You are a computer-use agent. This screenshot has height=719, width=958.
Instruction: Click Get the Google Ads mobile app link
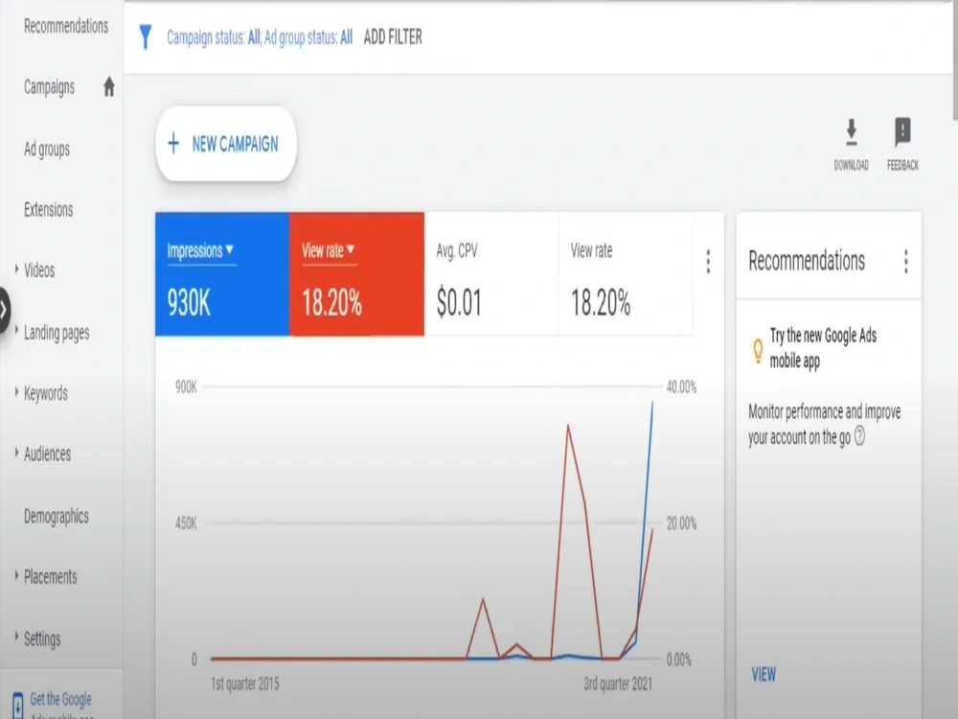click(x=61, y=705)
